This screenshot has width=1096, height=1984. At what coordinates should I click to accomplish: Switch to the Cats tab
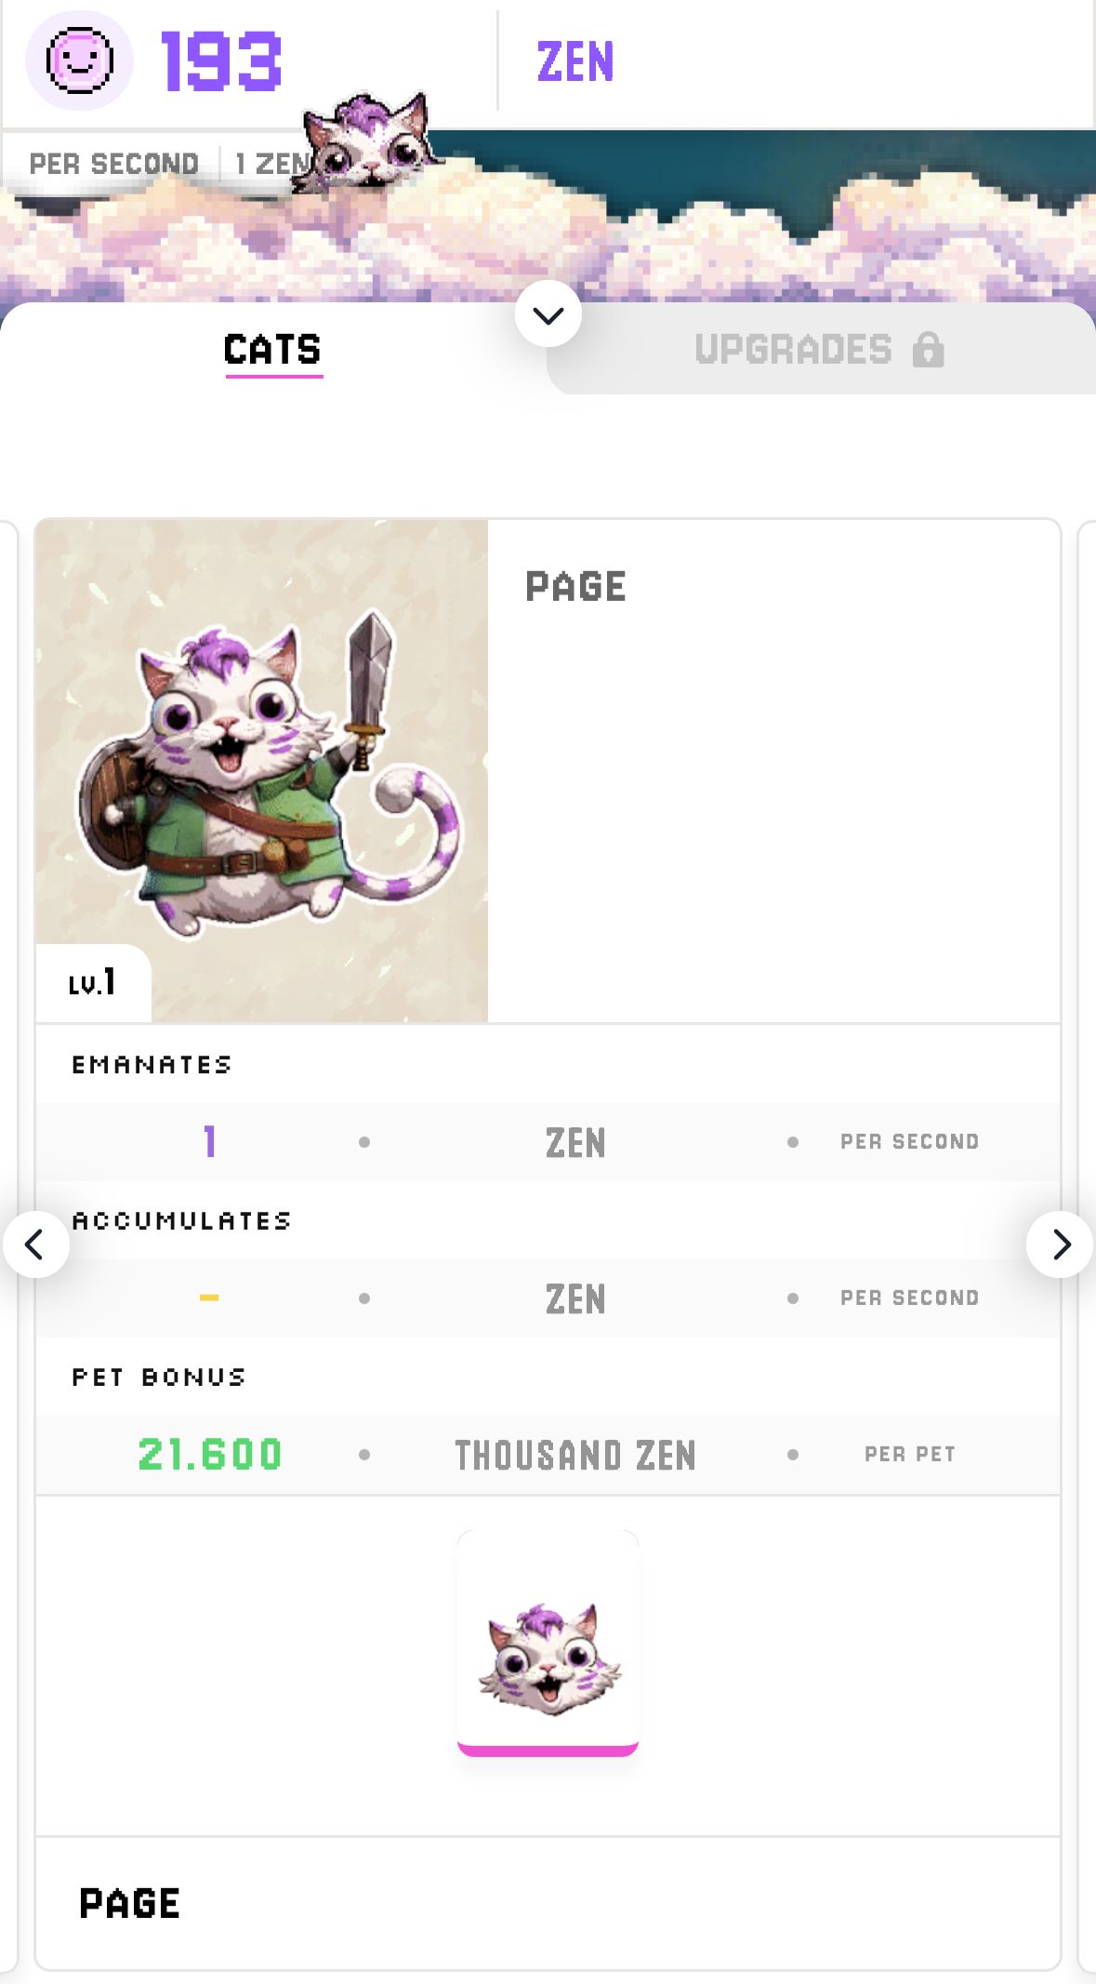click(x=272, y=350)
